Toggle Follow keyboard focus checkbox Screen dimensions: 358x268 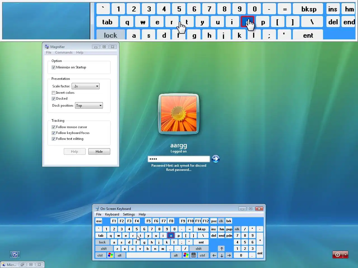53,133
